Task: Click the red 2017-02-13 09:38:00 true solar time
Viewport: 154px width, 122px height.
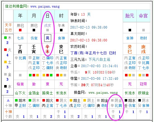Action: pos(89,40)
